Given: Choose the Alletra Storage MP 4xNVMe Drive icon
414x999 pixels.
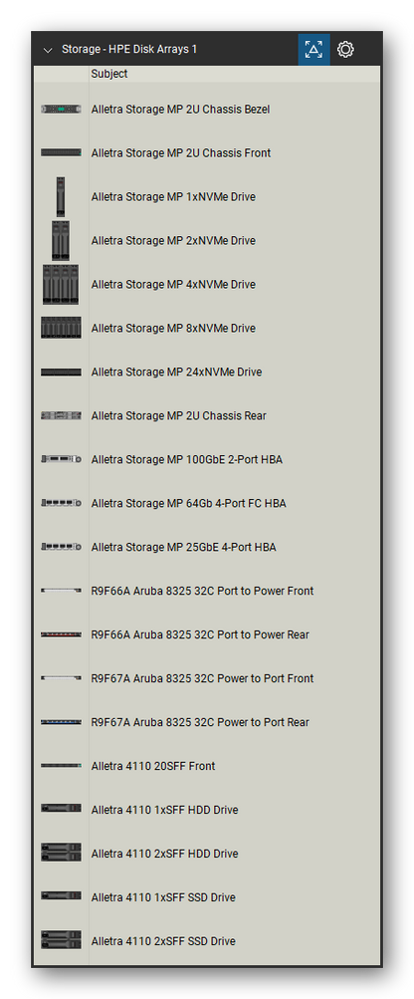Looking at the screenshot, I should pyautogui.click(x=61, y=285).
